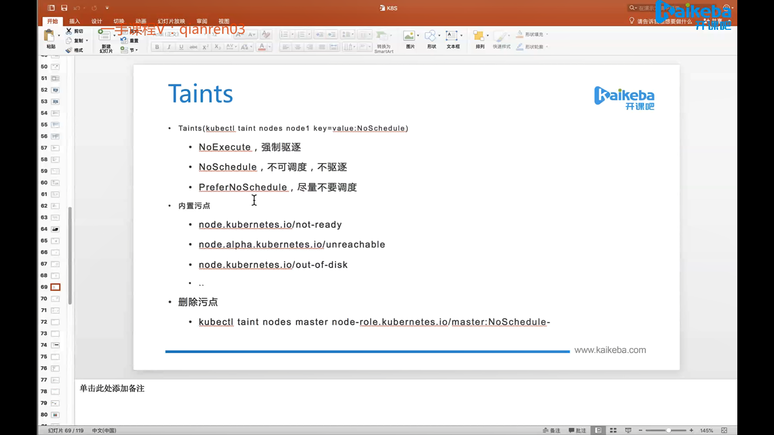Switch to the Slide Show (幻灯片放映) tab

coord(171,21)
